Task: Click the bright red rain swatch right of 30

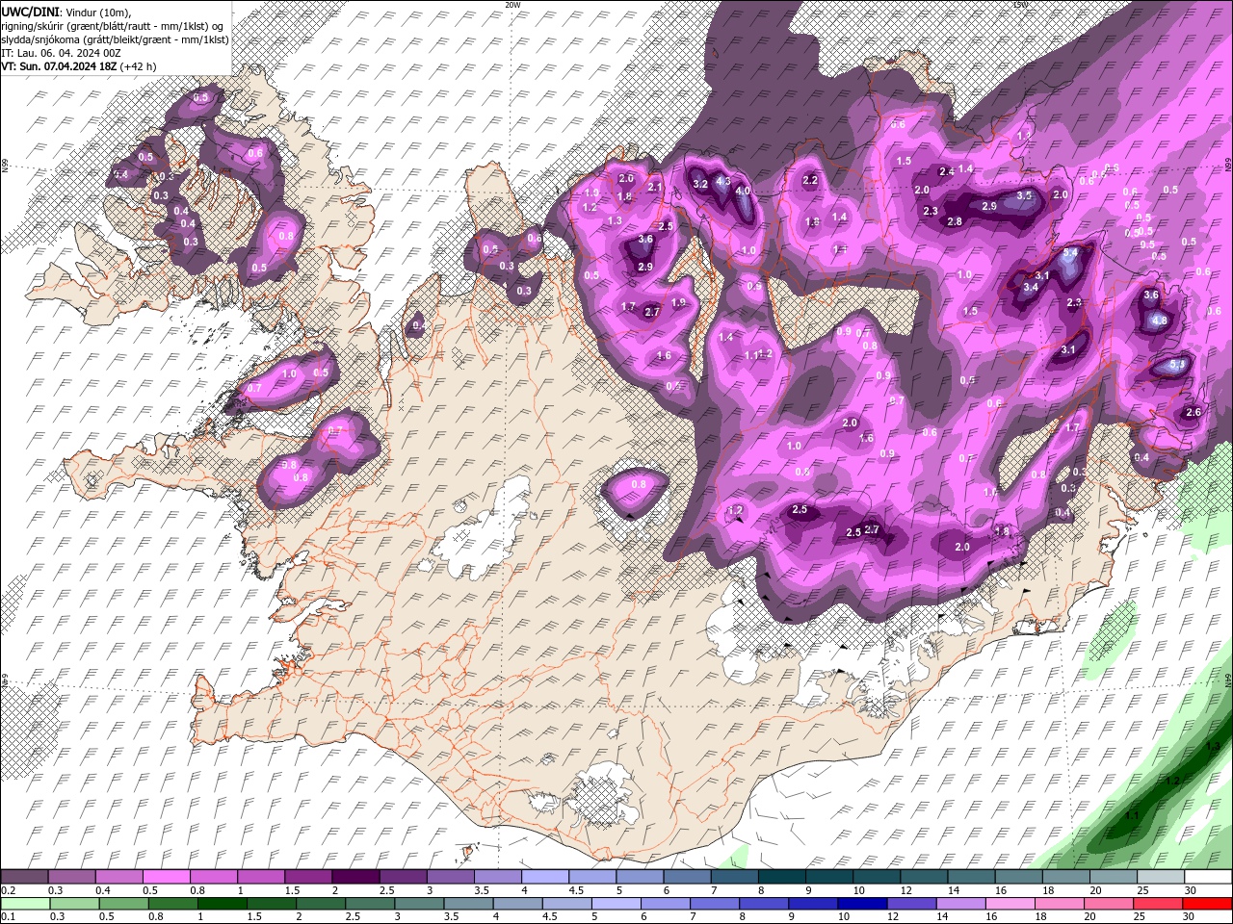Action: click(x=1206, y=903)
